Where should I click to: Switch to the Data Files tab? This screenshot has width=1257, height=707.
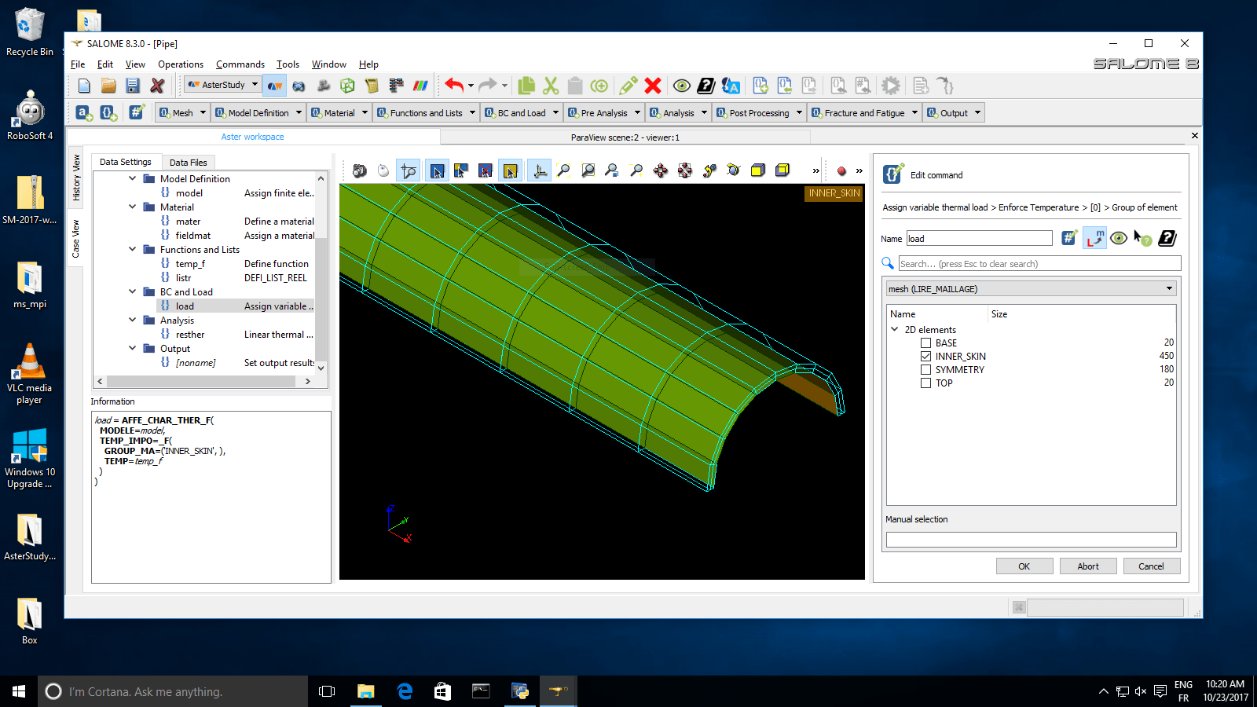click(x=188, y=163)
